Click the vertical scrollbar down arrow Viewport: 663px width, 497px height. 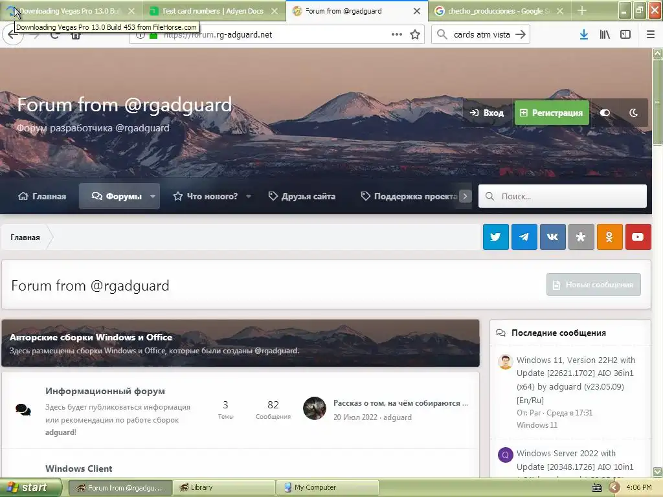[x=658, y=472]
